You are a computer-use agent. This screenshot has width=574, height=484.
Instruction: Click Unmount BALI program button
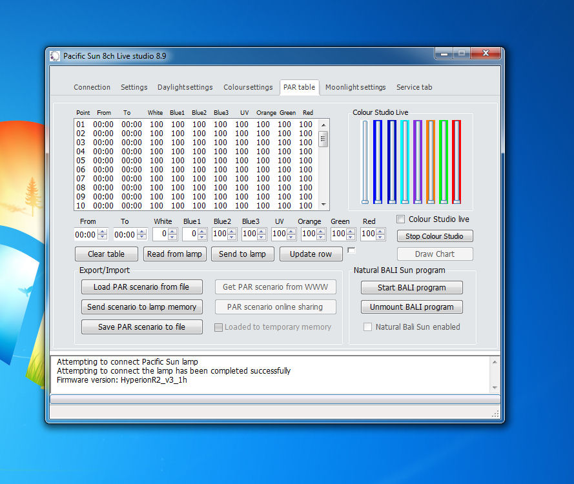(x=411, y=307)
